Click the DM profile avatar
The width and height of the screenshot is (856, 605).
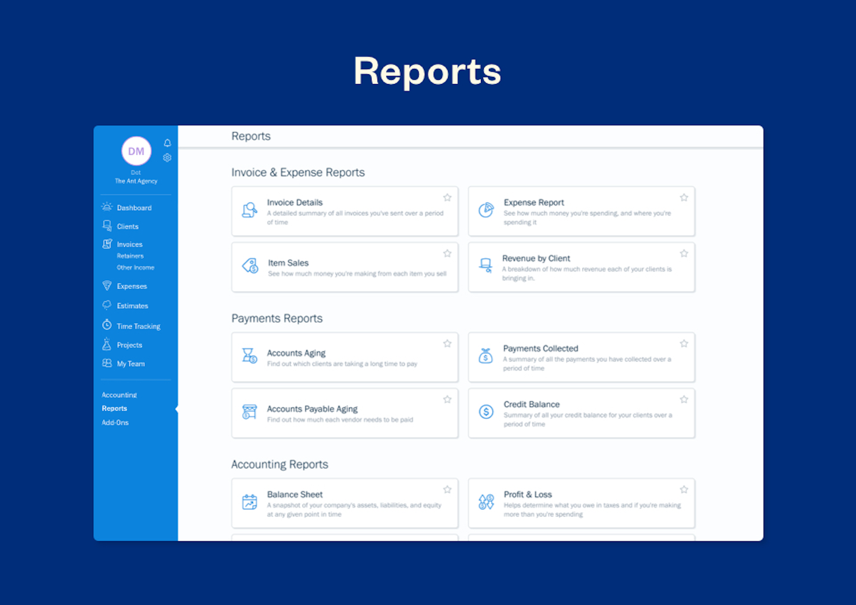[x=136, y=151]
